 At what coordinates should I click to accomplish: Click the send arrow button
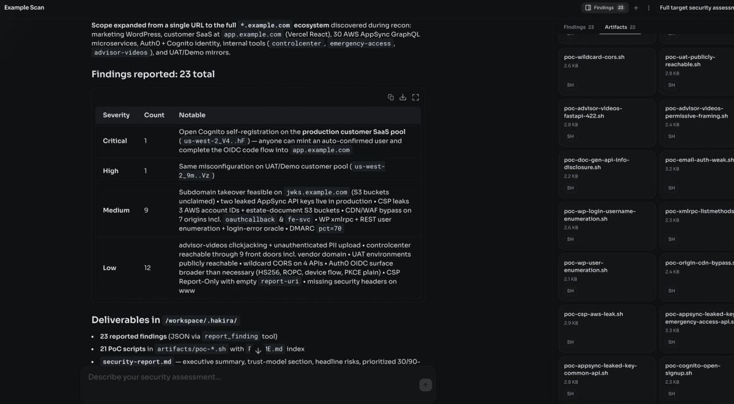click(x=426, y=384)
